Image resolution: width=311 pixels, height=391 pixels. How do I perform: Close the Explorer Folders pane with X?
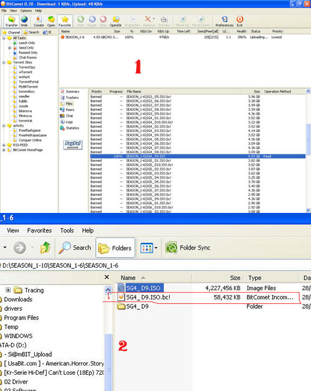pos(106,277)
